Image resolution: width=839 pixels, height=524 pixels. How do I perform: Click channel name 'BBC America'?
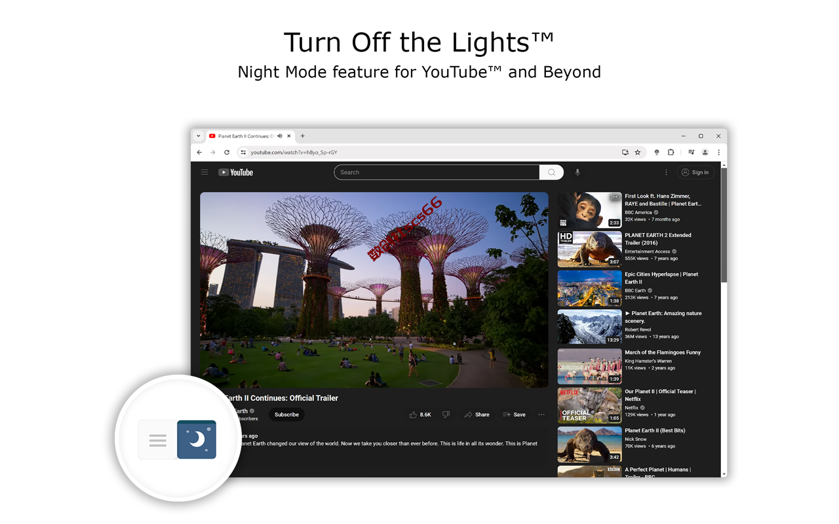tap(638, 212)
